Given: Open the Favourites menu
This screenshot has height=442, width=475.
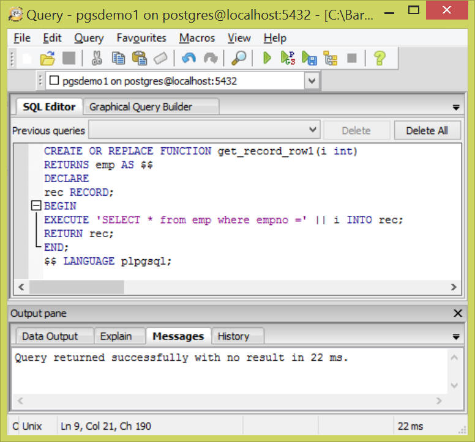Looking at the screenshot, I should [141, 38].
